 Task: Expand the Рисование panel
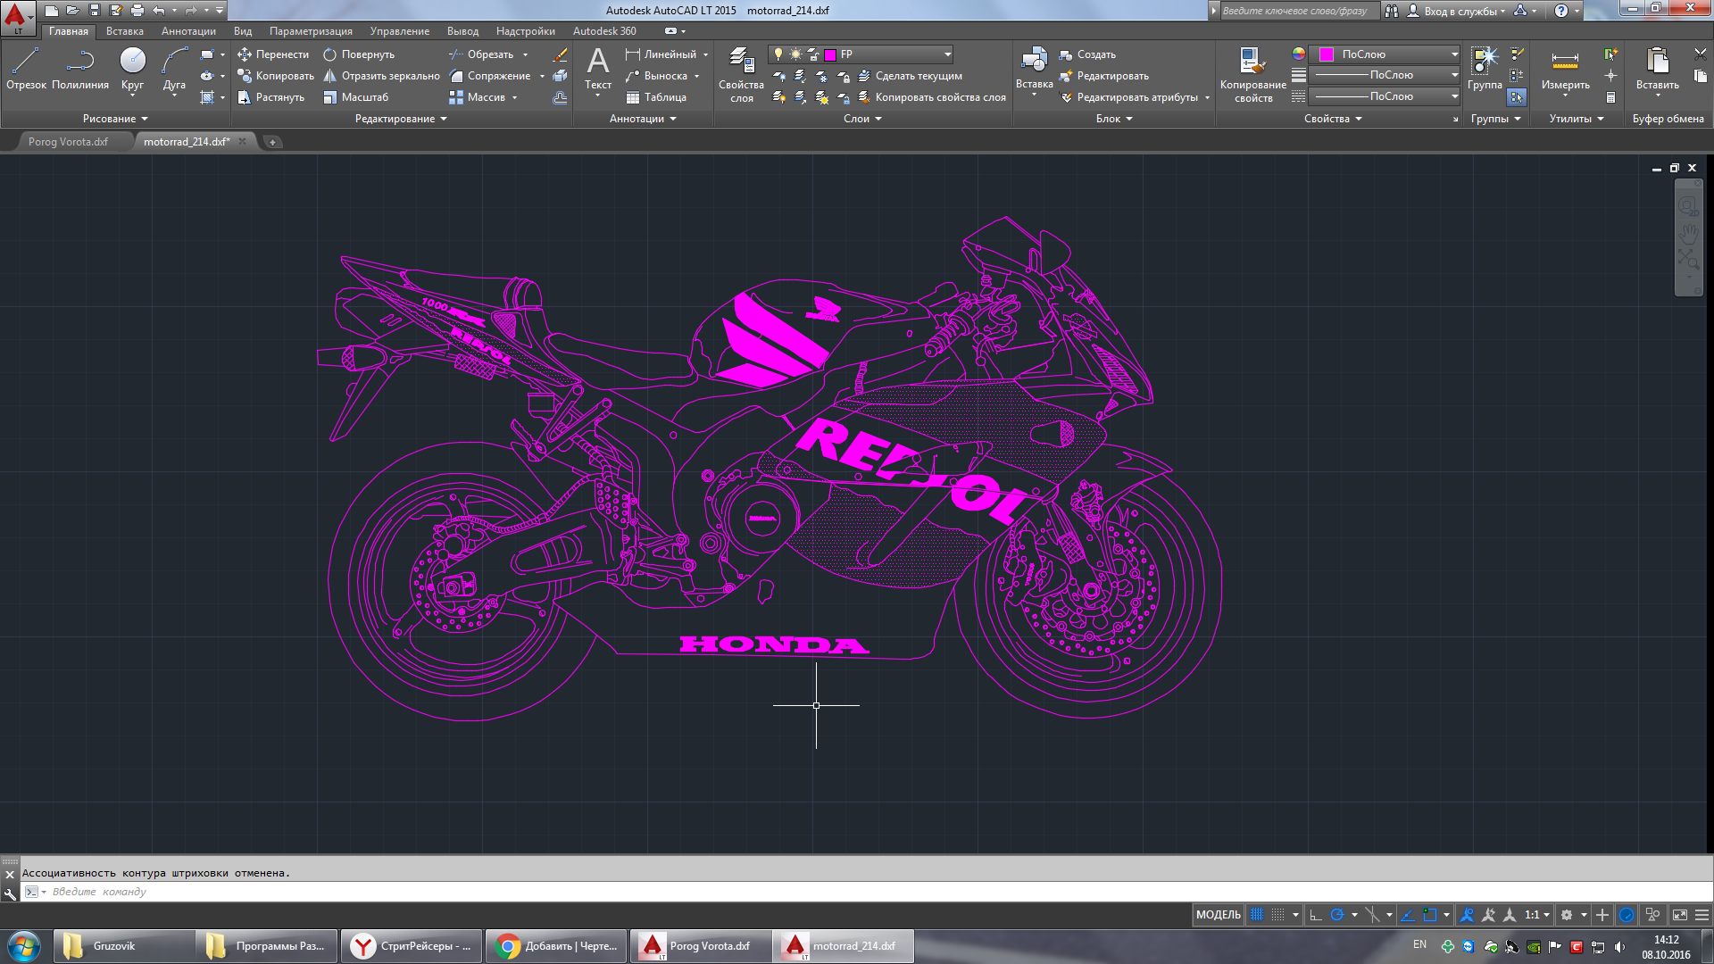[x=115, y=119]
